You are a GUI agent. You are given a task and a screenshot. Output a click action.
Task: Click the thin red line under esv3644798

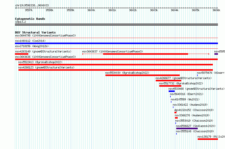pos(116,38)
